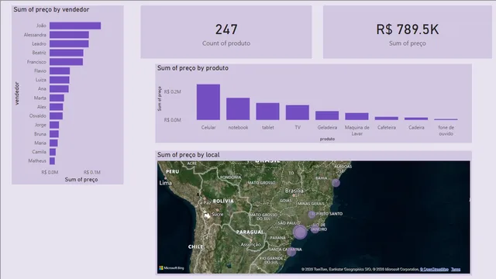Viewport: 496px width, 279px height.
Task: Select the Santa Catarina map bubble
Action: point(291,252)
